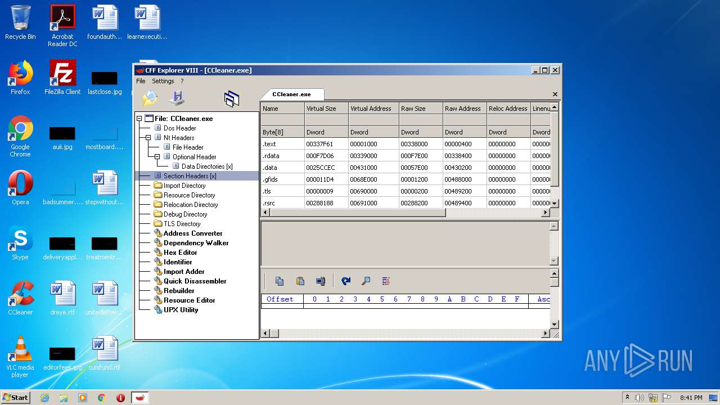The image size is (720, 405).
Task: Select File Header in the tree
Action: [188, 147]
